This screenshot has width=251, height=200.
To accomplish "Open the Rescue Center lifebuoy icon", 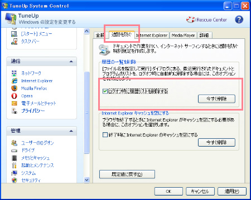I will tap(191, 19).
